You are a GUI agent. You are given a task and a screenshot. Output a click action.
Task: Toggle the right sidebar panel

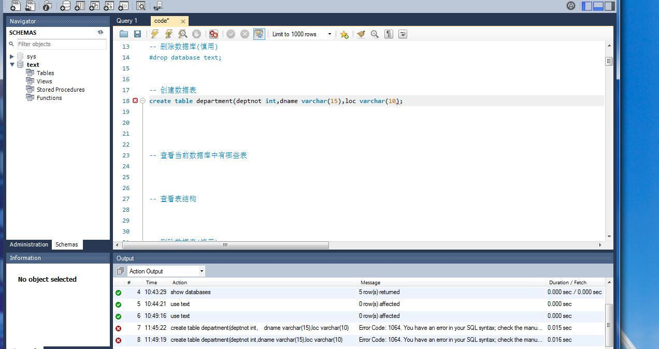pos(610,6)
